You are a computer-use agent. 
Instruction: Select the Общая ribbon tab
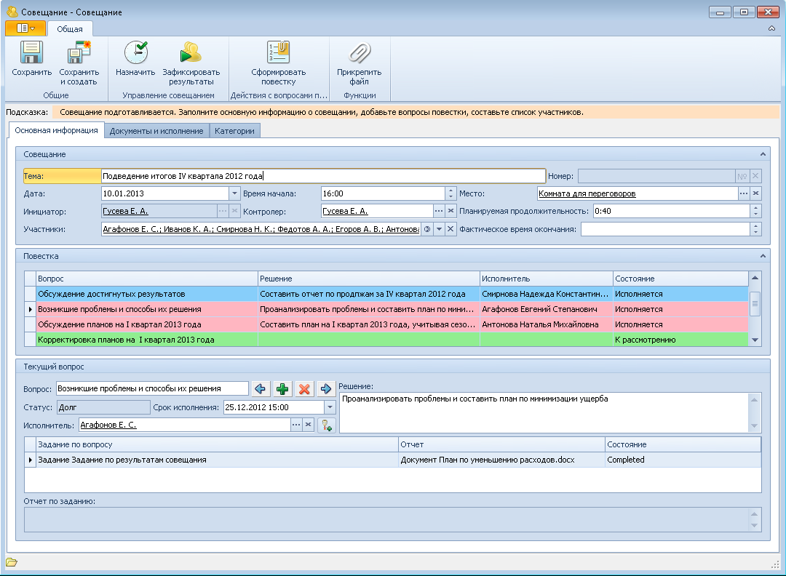coord(70,29)
